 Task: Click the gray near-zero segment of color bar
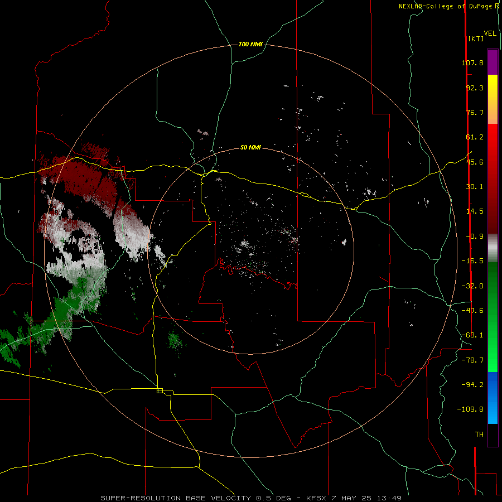[x=493, y=248]
